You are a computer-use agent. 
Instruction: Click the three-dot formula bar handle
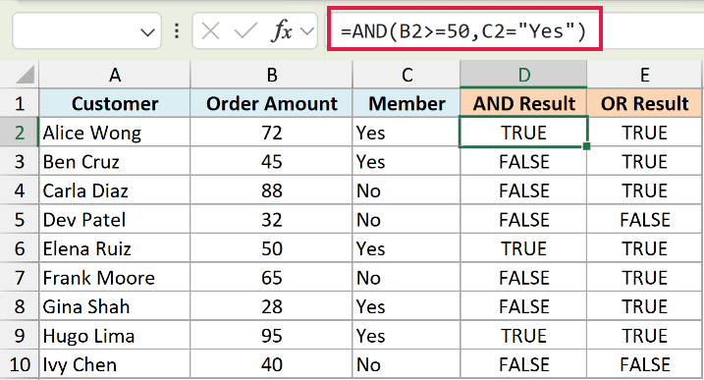coord(177,31)
